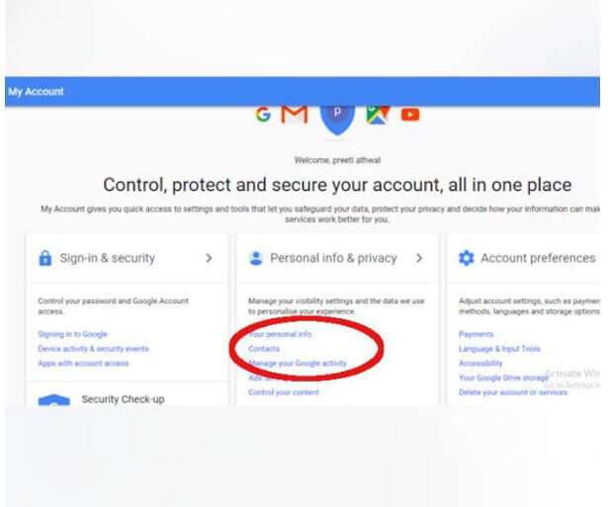Open Language & Input Tools link

pyautogui.click(x=499, y=349)
